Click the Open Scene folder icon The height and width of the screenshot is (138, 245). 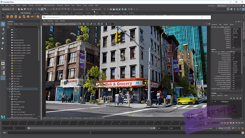pos(22,9)
